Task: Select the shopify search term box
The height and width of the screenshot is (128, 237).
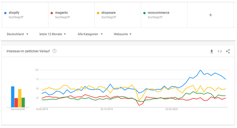Action: (25, 15)
